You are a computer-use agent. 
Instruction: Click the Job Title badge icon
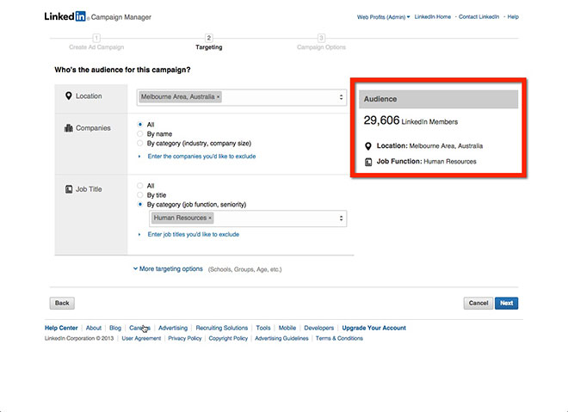coord(69,189)
